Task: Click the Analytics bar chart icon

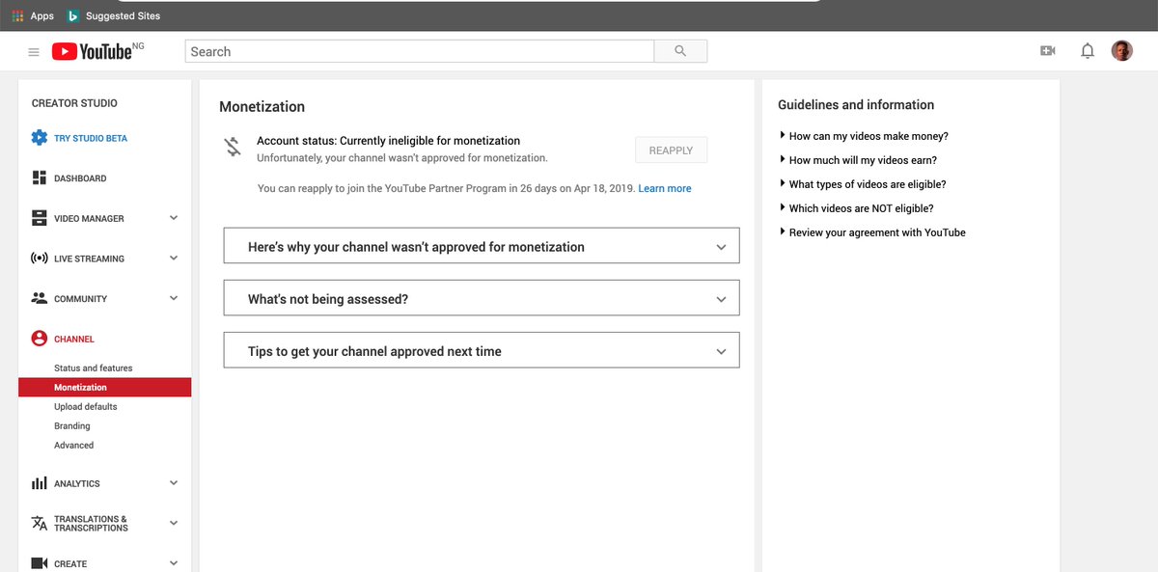Action: [x=40, y=483]
